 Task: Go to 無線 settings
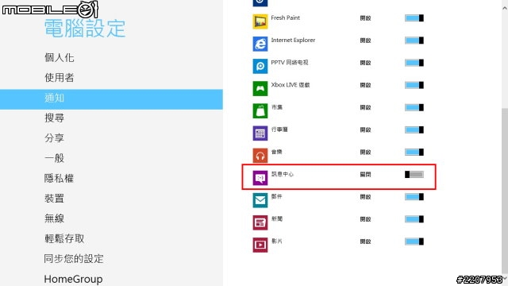tap(54, 218)
